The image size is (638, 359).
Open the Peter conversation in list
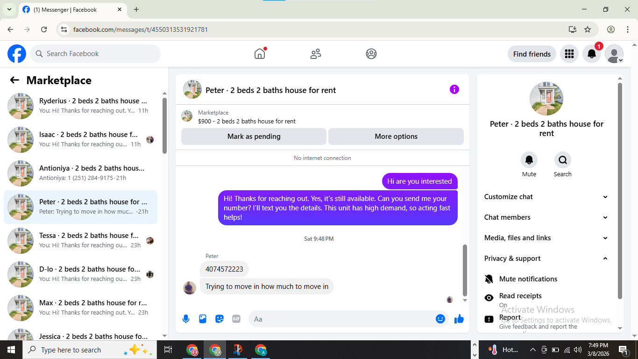click(x=80, y=207)
